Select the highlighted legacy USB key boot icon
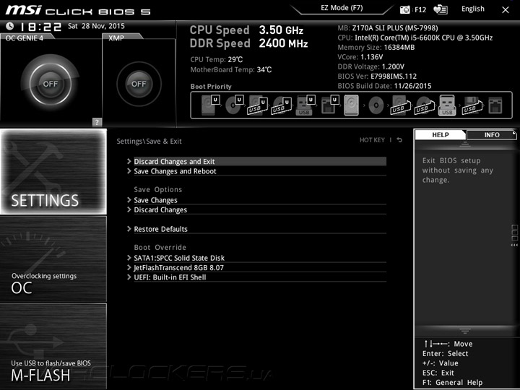 (x=447, y=105)
